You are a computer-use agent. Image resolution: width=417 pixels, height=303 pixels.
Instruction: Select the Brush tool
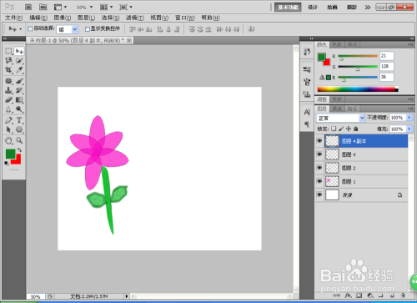[x=19, y=81]
